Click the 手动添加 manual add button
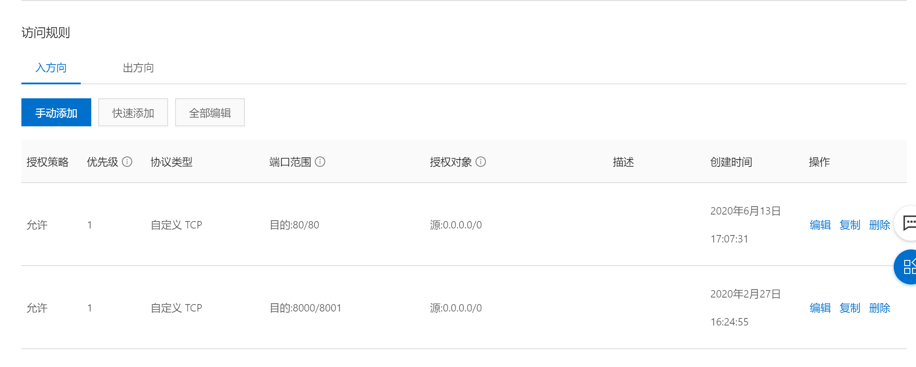The image size is (916, 367). [56, 112]
